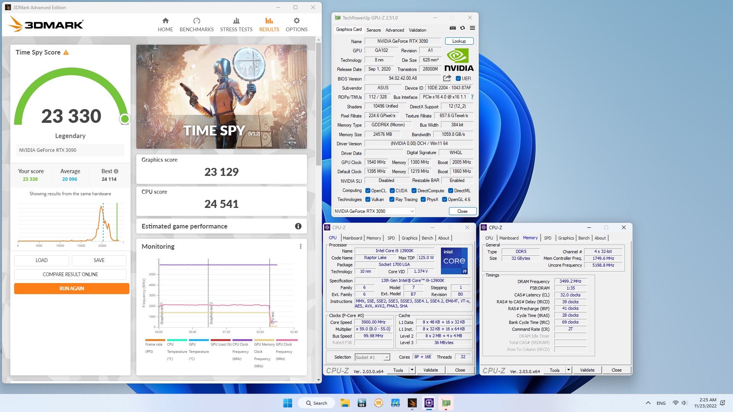Toggle the OpenCL checkbox
The image size is (733, 412).
(x=368, y=191)
